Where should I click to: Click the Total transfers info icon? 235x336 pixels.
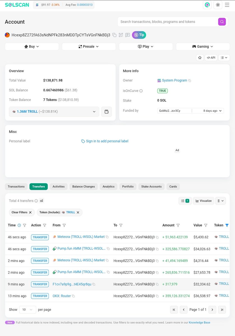pos(36,201)
